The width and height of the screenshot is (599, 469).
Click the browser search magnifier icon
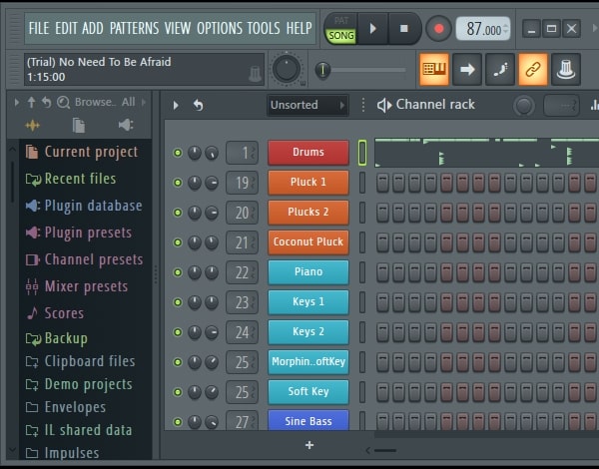(x=63, y=102)
